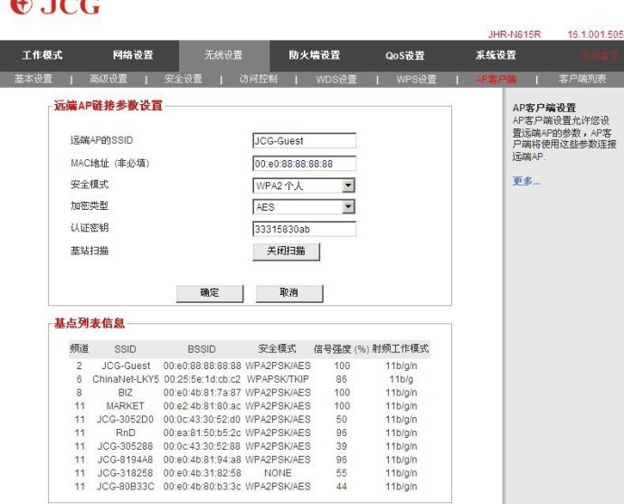Open the 防火墙设置 main menu
624x504 pixels.
tap(314, 55)
